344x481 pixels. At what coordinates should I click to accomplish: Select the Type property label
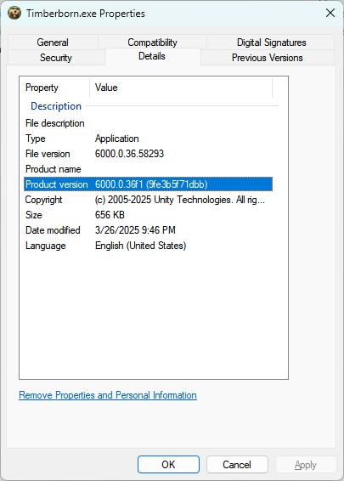[x=36, y=139]
